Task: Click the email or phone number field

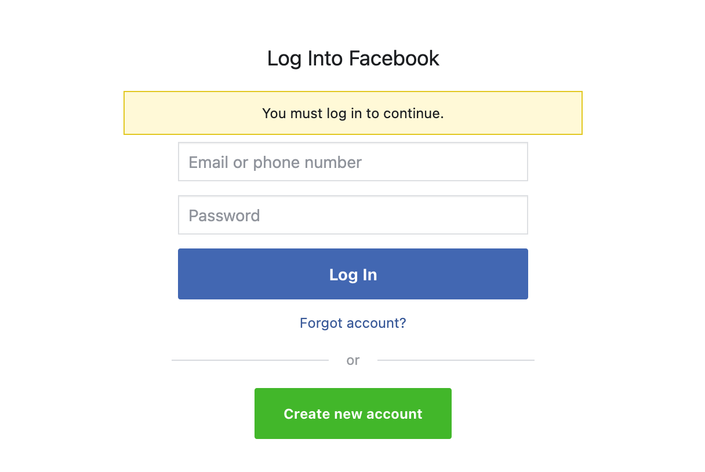Action: (352, 162)
